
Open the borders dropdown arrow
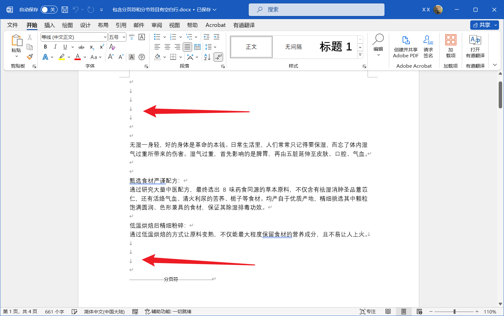181,57
